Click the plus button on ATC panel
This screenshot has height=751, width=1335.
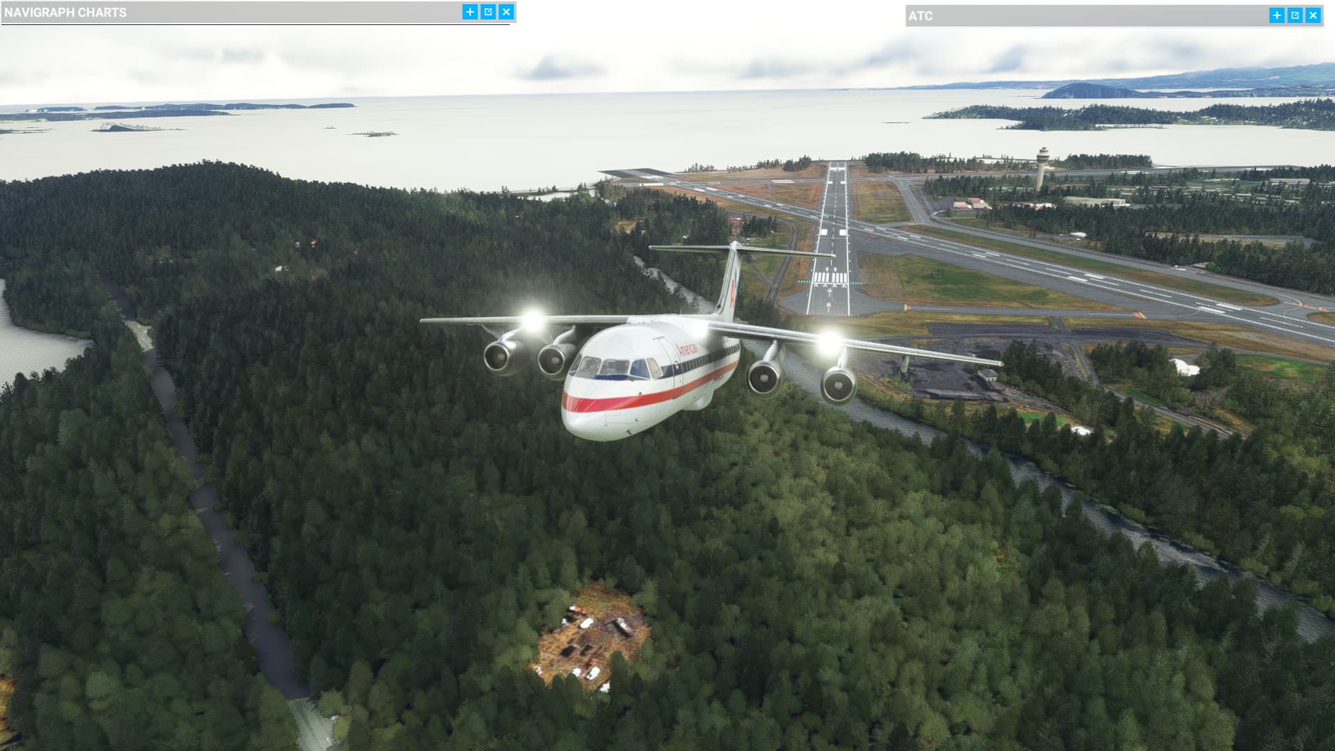click(x=1277, y=15)
